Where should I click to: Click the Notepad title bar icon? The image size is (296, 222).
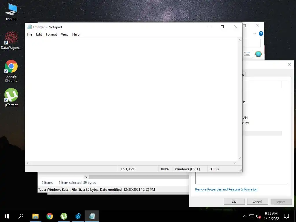coord(29,27)
